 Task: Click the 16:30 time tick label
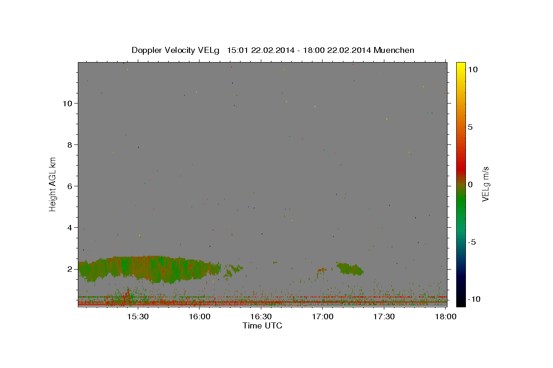[261, 317]
